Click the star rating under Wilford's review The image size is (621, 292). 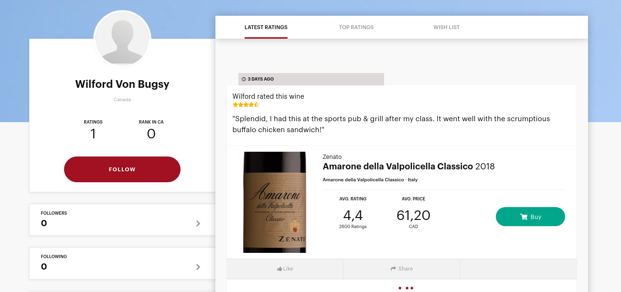click(246, 104)
